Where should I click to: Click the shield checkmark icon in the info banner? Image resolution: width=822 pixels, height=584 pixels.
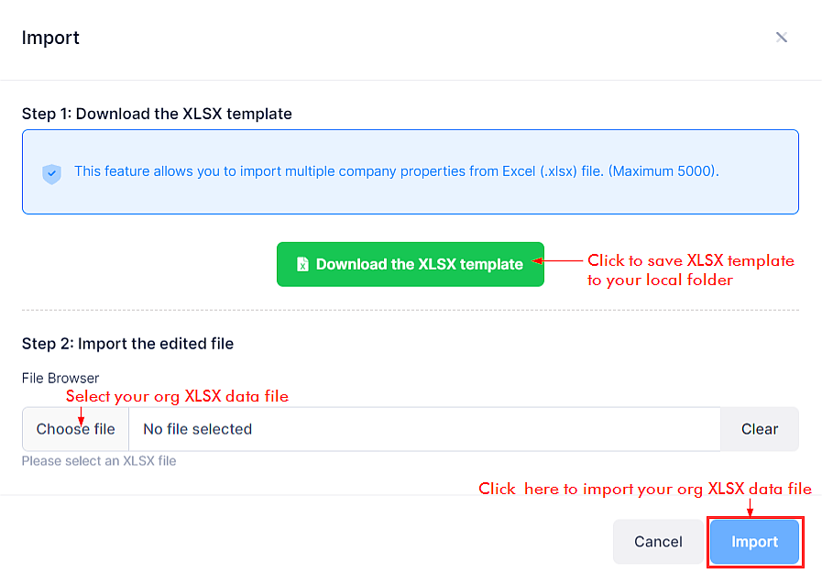(52, 173)
